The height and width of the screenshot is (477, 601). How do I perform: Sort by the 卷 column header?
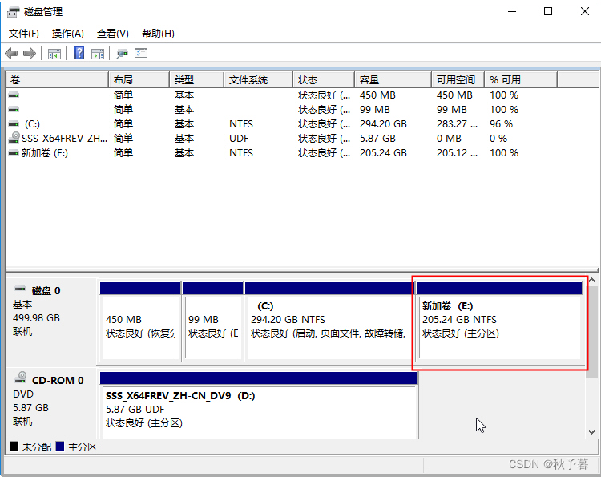pos(57,79)
